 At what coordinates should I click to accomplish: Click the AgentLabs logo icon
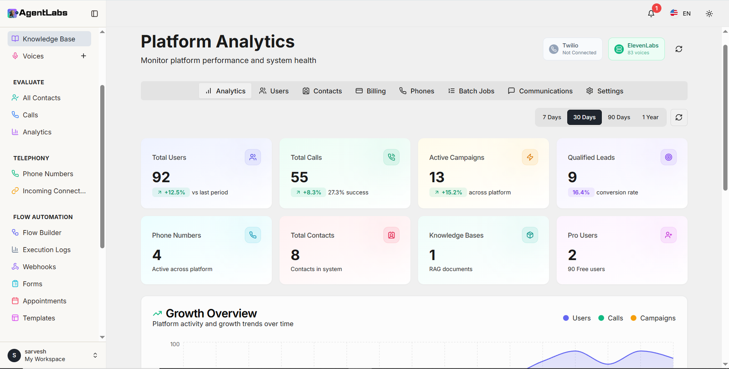13,13
